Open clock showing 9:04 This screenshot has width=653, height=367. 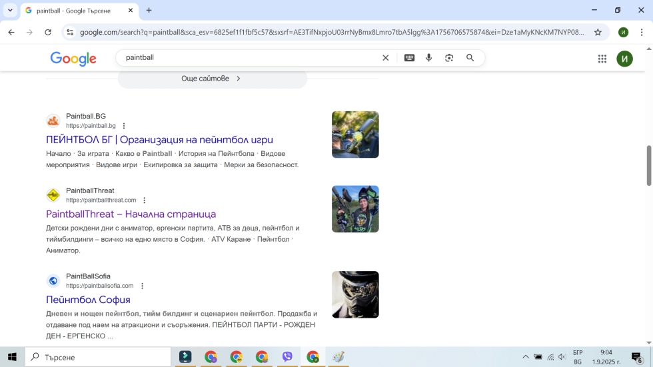click(x=606, y=357)
